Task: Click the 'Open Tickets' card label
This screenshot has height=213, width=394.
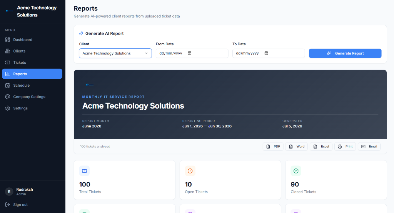Action: (196, 192)
